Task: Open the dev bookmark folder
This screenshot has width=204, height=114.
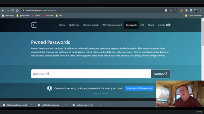Action: 59,16
